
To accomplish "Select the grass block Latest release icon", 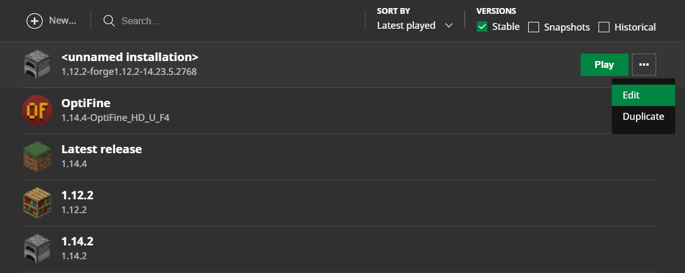I will click(37, 156).
